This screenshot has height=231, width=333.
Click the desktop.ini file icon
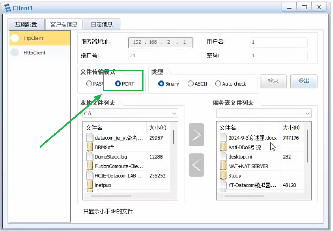(x=223, y=156)
